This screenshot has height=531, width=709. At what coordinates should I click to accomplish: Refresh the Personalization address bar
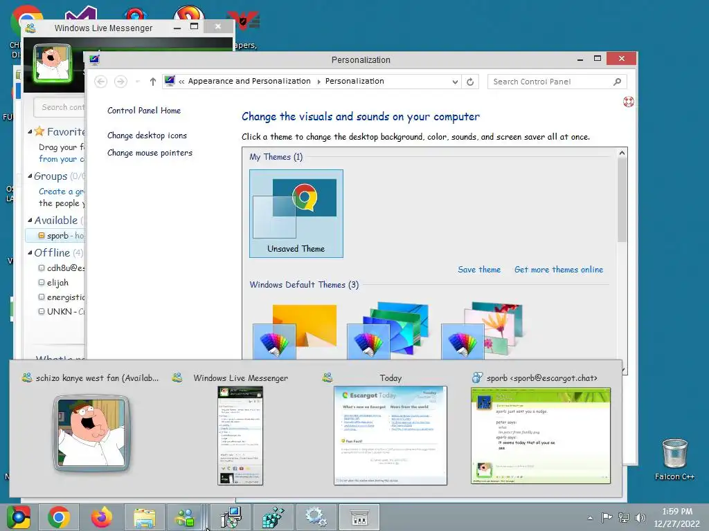[470, 82]
